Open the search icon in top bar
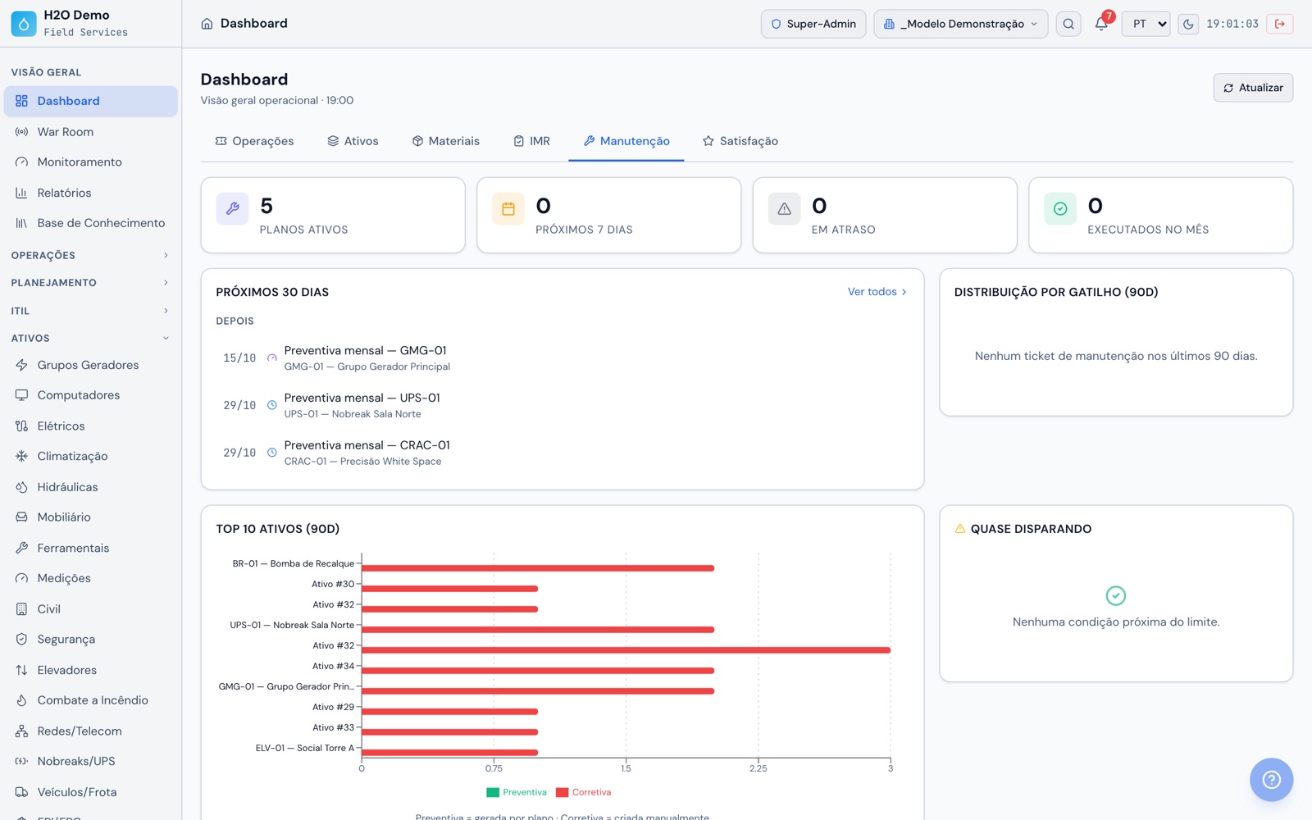Screen dimensions: 1312x820 (1068, 24)
